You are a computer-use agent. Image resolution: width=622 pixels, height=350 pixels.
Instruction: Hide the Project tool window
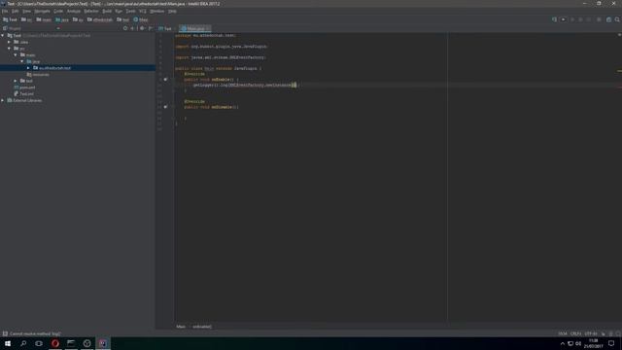tap(151, 28)
